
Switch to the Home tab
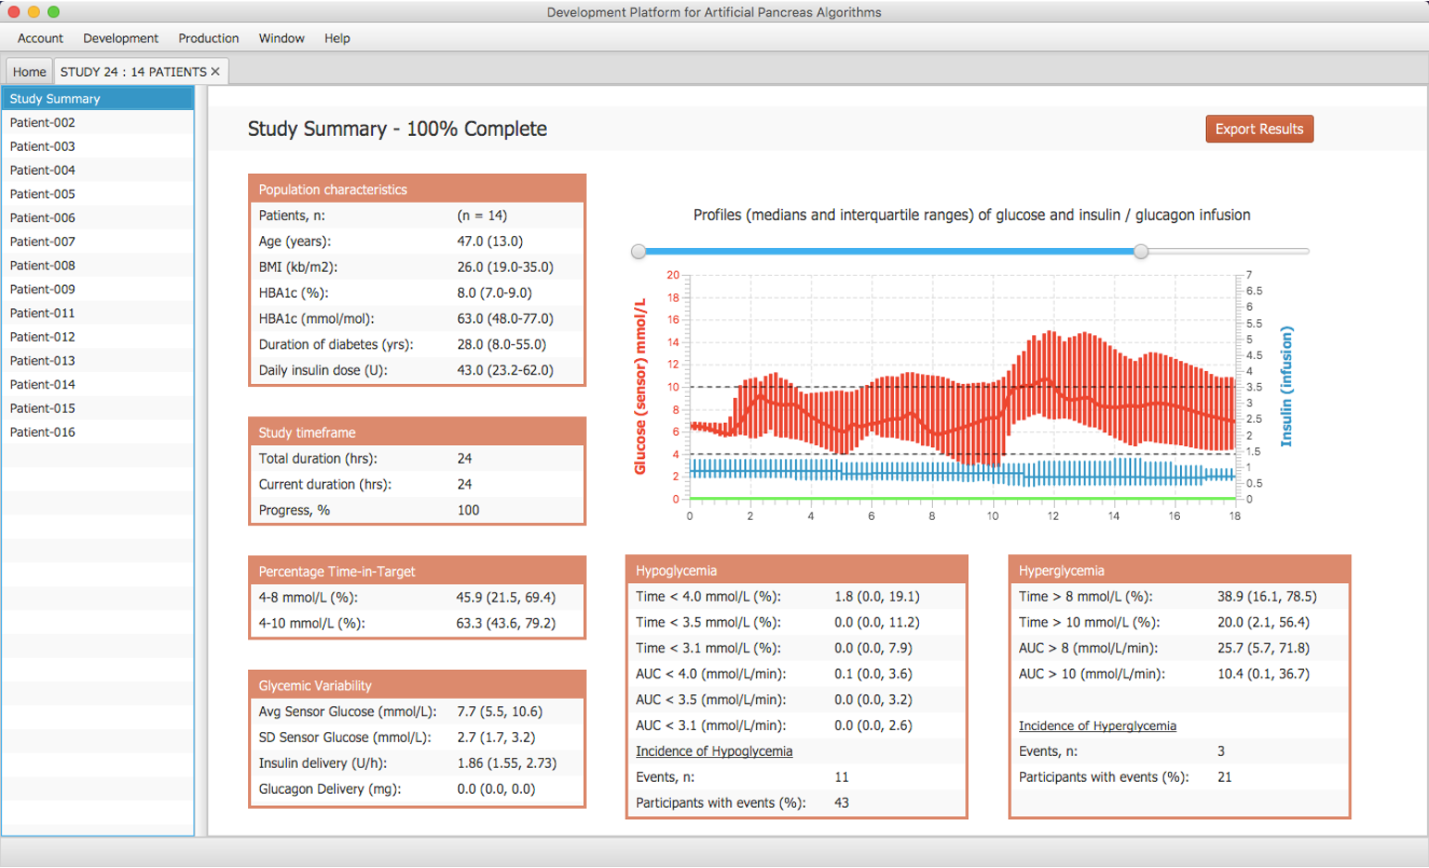(29, 71)
